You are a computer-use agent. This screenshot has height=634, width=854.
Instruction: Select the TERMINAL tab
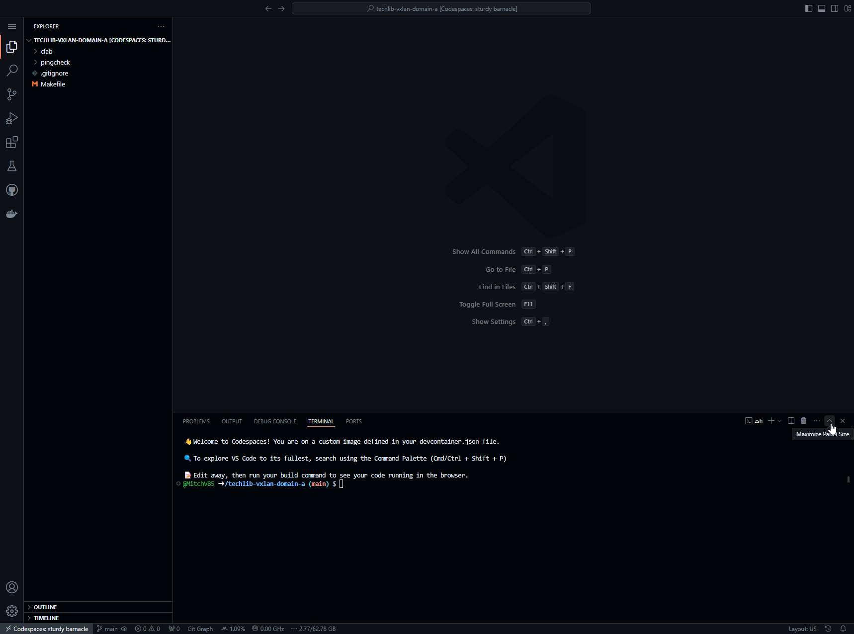pos(321,421)
